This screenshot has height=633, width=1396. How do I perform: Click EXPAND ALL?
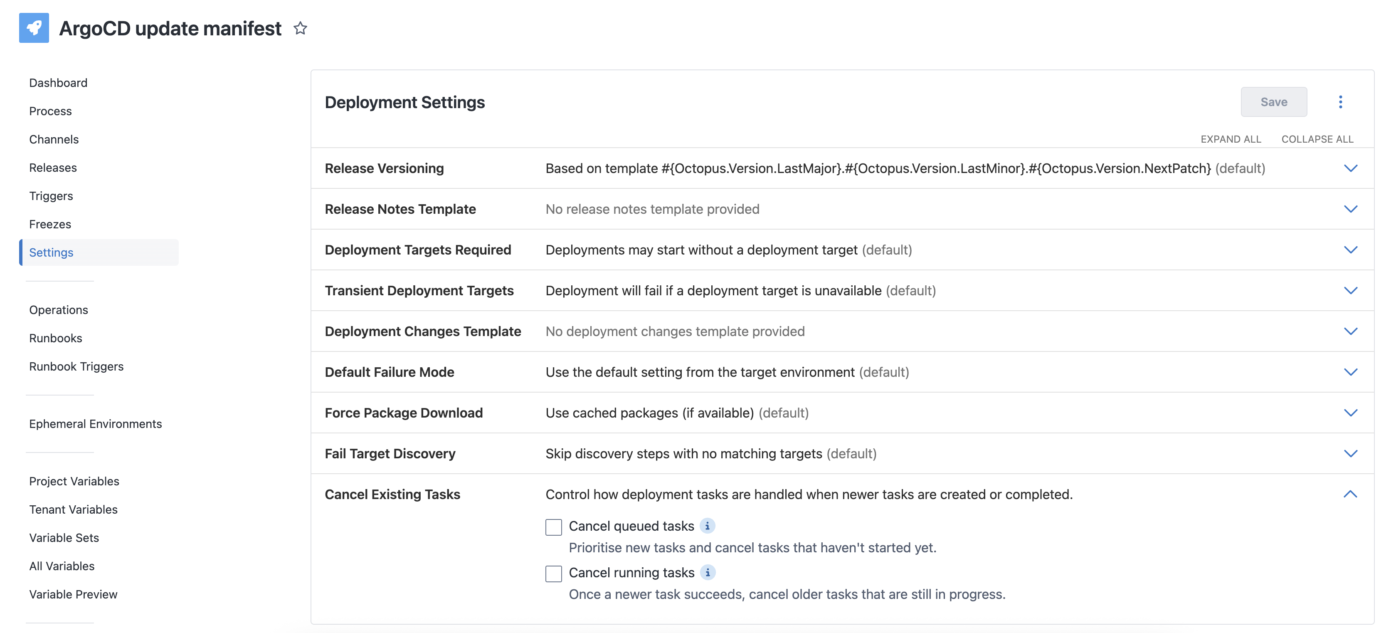coord(1231,139)
